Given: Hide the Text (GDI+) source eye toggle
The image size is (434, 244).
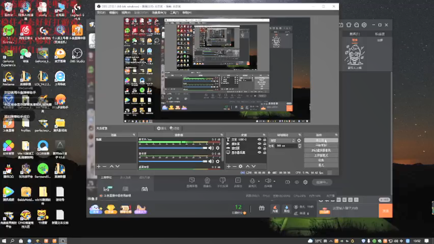Looking at the screenshot, I should pos(259,140).
